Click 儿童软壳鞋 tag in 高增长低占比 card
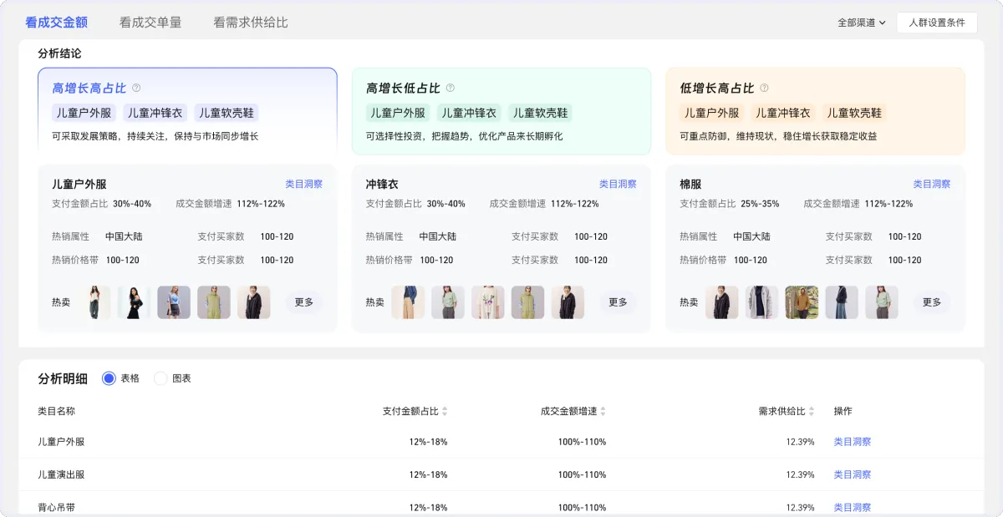 [540, 113]
